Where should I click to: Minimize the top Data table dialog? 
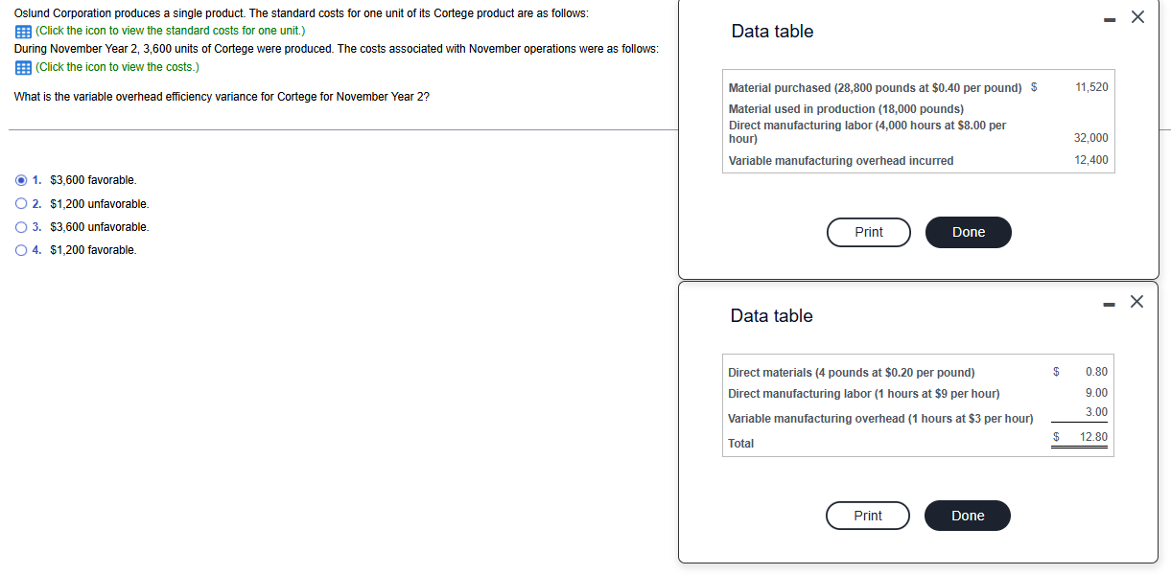click(1109, 17)
